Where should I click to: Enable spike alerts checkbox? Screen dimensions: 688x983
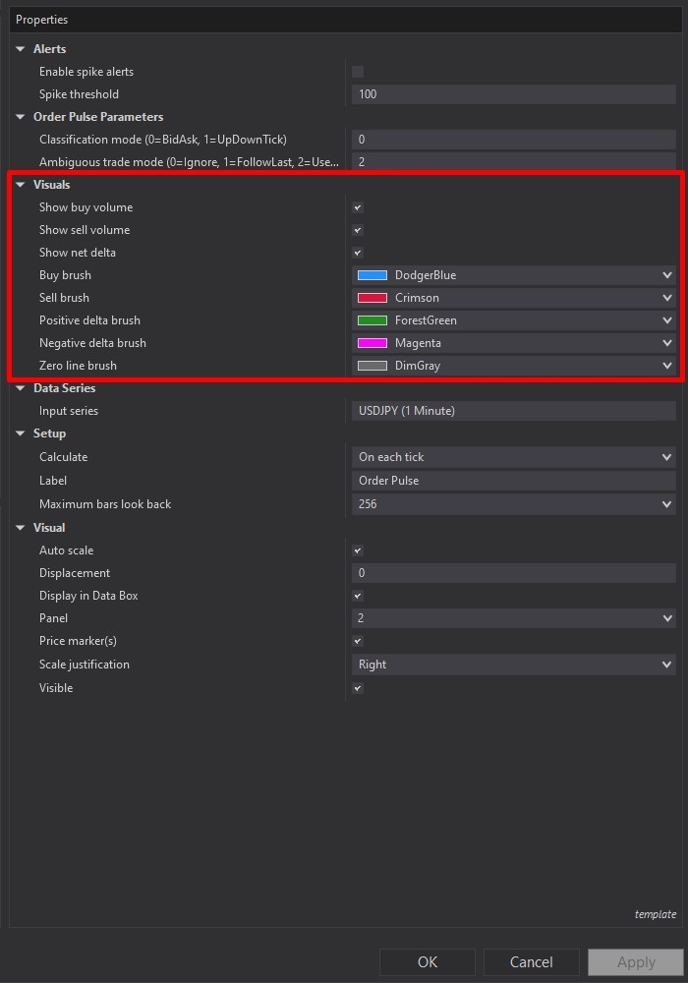click(358, 72)
